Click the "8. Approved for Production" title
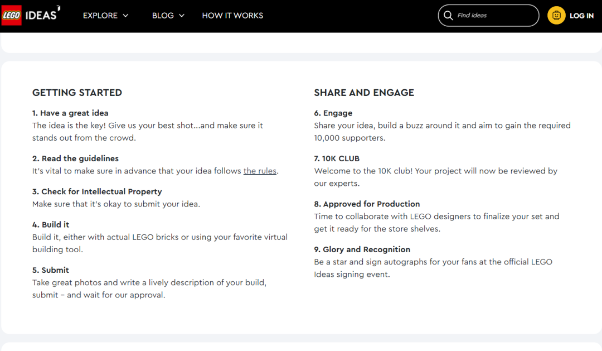The width and height of the screenshot is (602, 351). (x=367, y=204)
